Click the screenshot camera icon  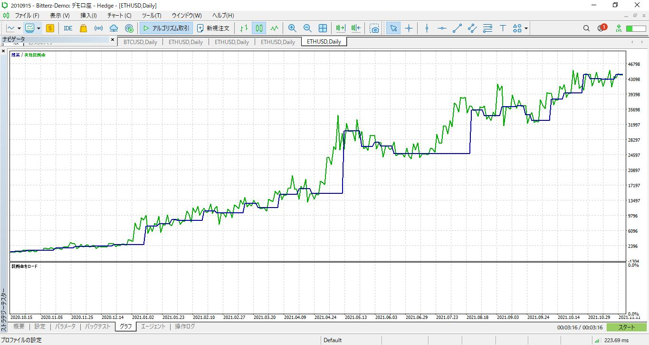[x=375, y=28]
